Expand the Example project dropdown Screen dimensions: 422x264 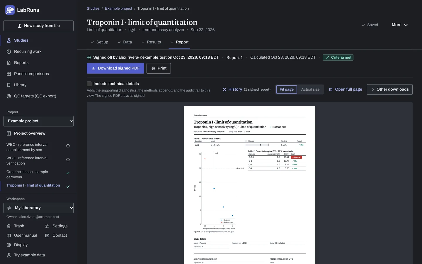point(38,121)
